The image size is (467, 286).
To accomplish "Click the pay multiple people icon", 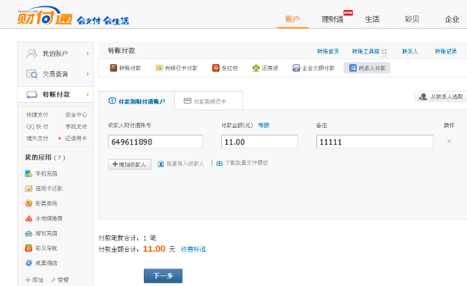I will [352, 68].
